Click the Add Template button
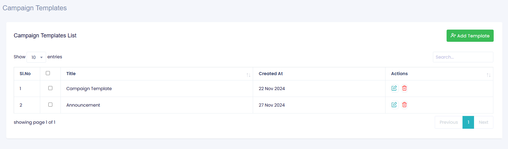 (470, 36)
